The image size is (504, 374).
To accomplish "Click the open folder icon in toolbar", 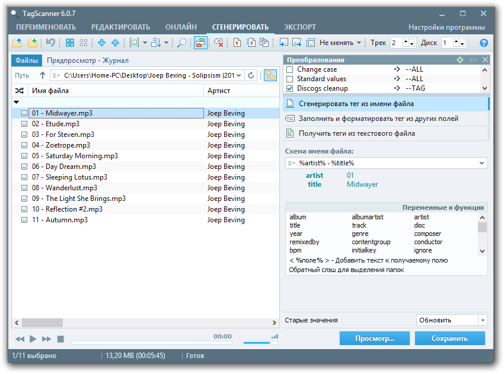I will pos(17,43).
